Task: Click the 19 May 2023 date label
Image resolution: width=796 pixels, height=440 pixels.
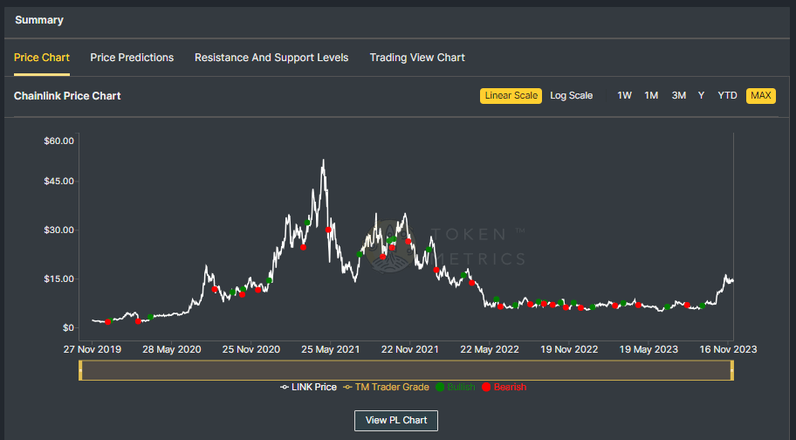Action: [x=648, y=349]
